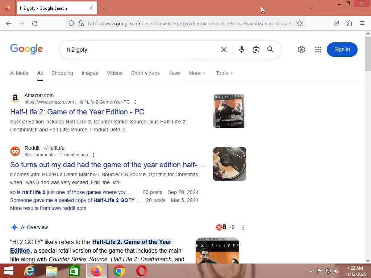Bookmark this page with the star icon
371x278 pixels.
tap(300, 23)
